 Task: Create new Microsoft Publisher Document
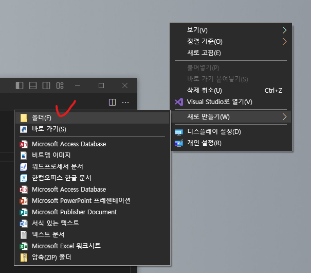coord(92,212)
